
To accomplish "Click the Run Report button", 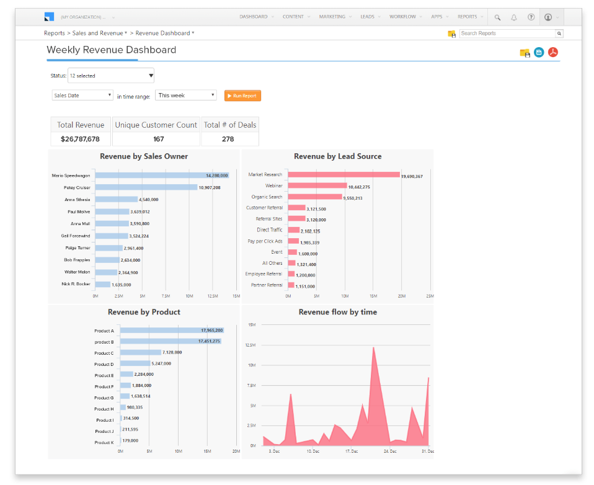I will click(242, 96).
